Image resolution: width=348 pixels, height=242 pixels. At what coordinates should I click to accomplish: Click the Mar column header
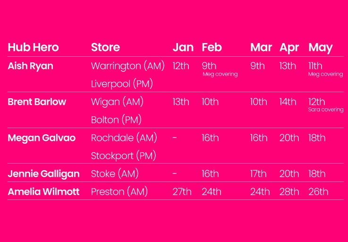pos(261,47)
